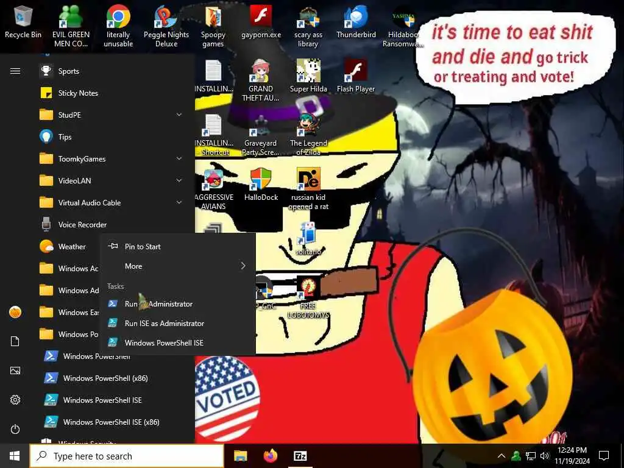Image resolution: width=624 pixels, height=468 pixels.
Task: Show hidden system tray icons
Action: click(x=502, y=456)
